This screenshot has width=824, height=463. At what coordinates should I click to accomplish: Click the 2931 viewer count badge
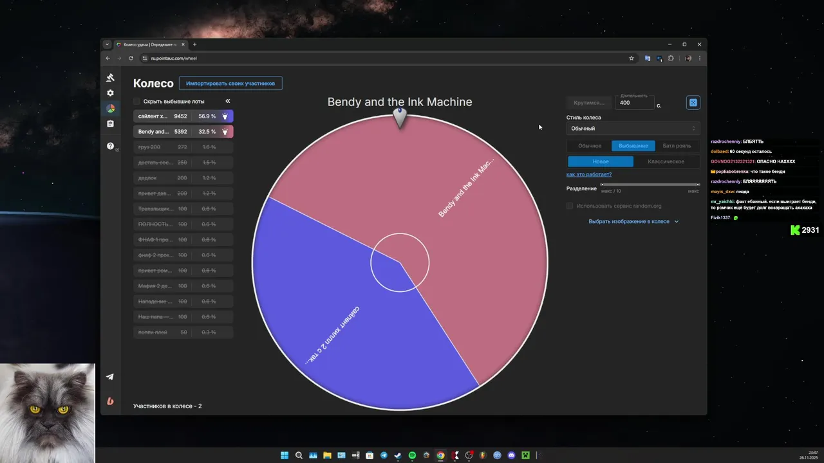pyautogui.click(x=805, y=230)
